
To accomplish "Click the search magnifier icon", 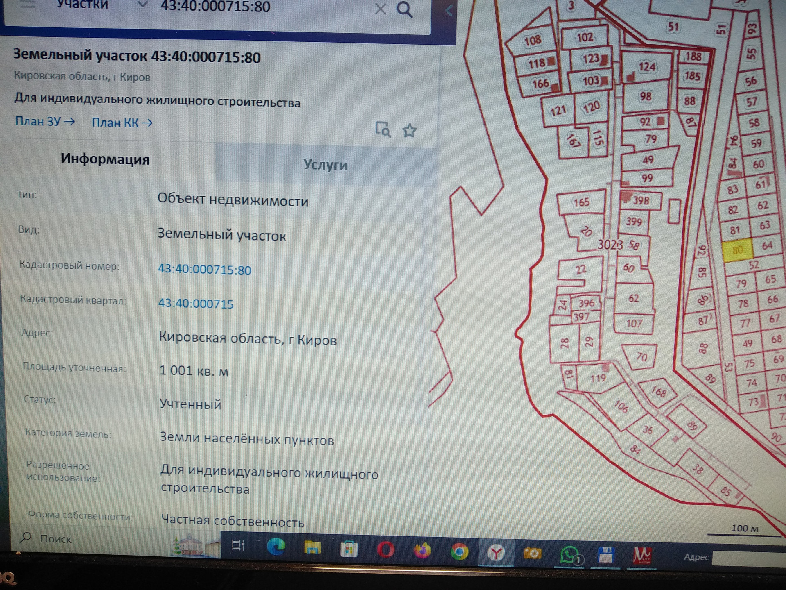I will 404,9.
